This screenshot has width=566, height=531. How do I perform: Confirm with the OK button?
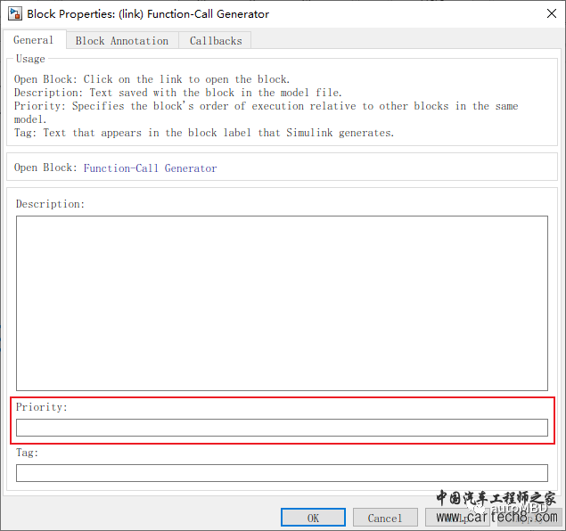pos(313,518)
